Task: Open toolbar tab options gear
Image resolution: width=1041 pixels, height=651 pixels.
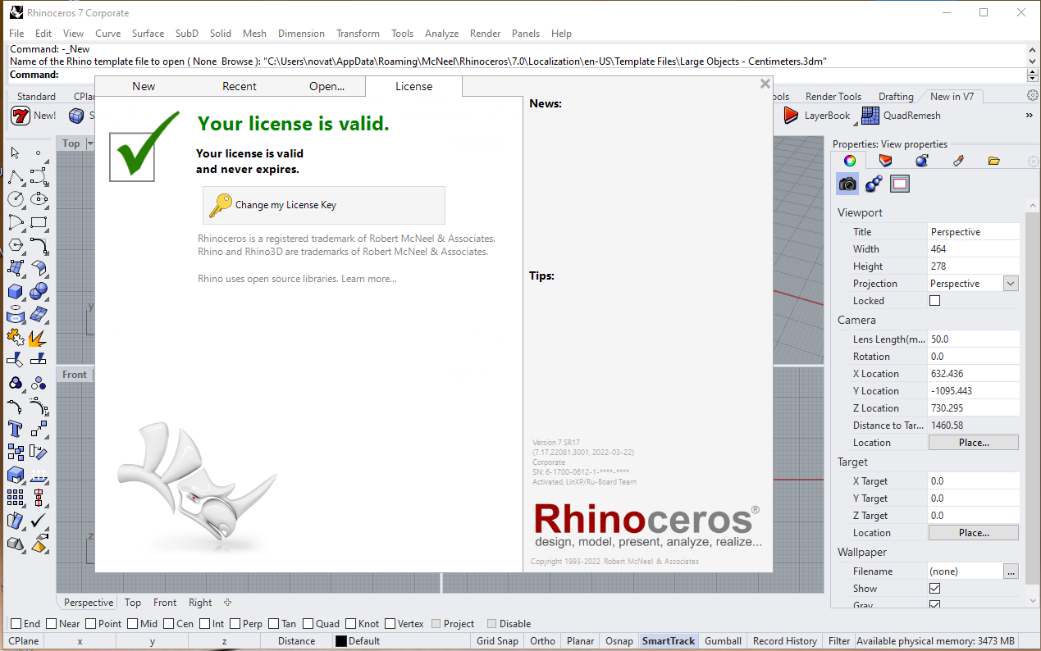Action: (1032, 96)
